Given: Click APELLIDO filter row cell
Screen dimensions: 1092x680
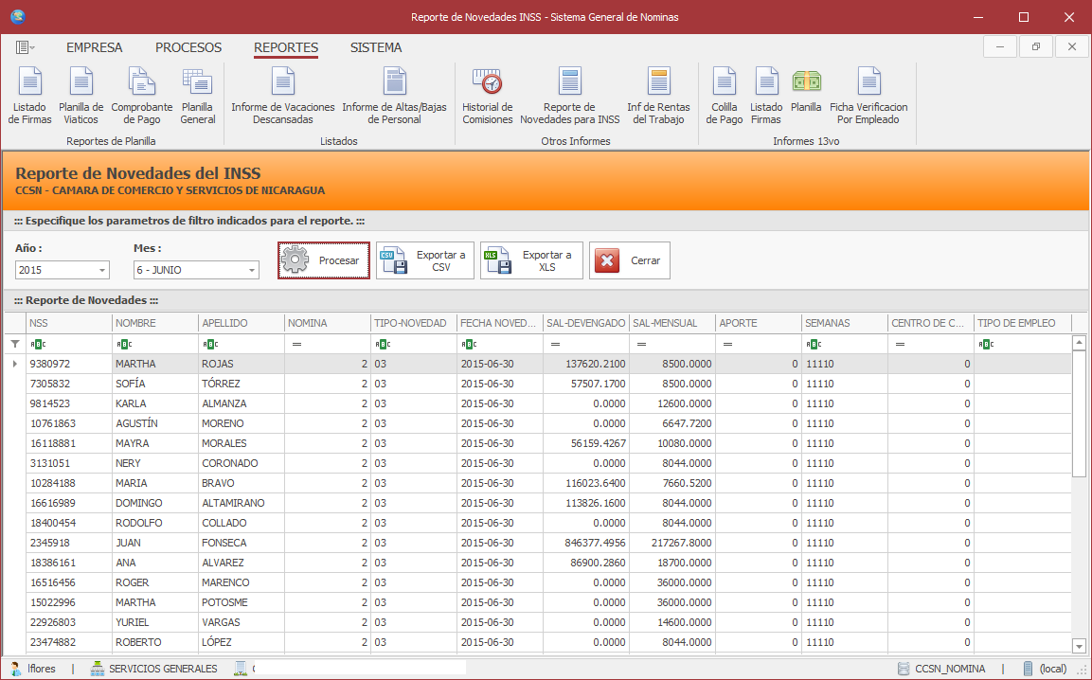Looking at the screenshot, I should click(x=242, y=344).
